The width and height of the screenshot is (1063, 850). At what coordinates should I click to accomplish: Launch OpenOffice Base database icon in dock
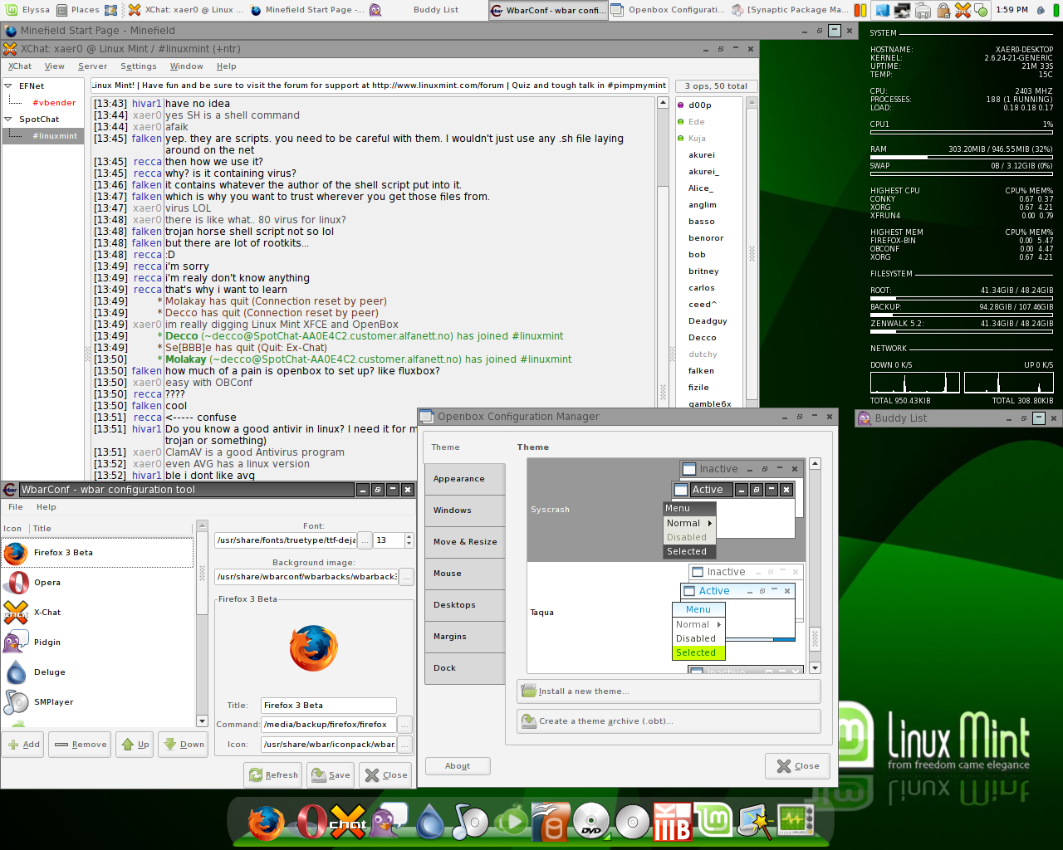click(551, 822)
